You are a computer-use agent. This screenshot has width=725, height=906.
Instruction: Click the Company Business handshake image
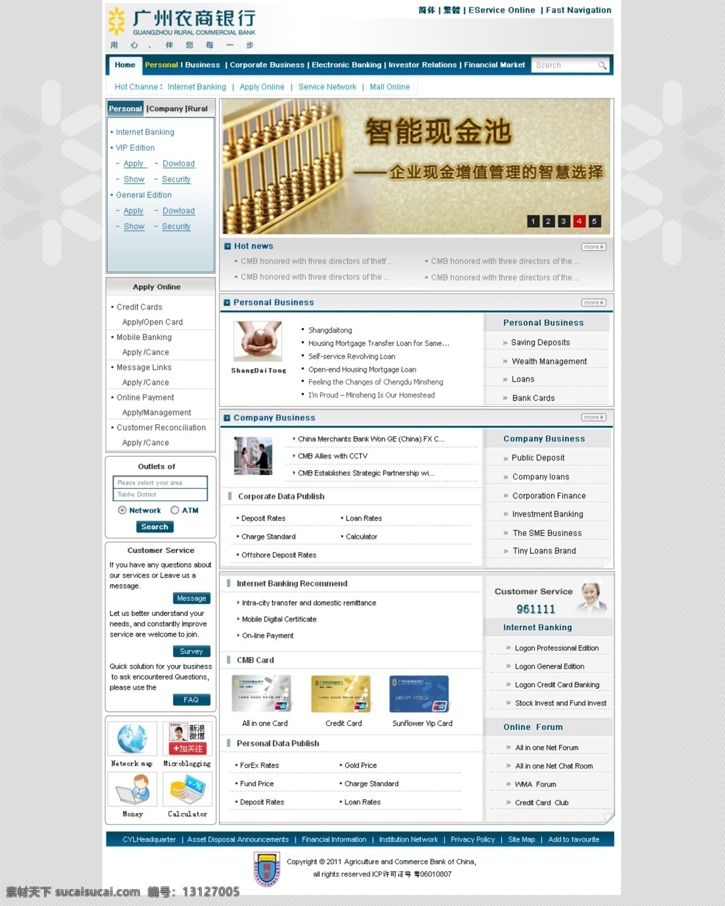[x=253, y=455]
